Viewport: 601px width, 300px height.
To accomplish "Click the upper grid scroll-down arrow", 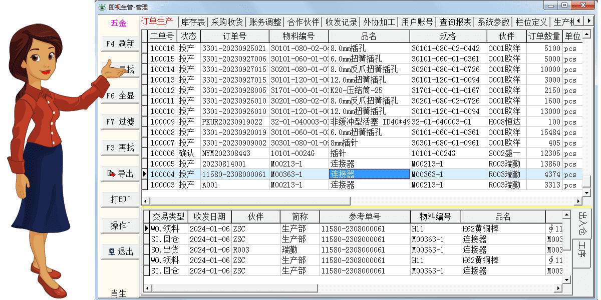I will (x=586, y=192).
